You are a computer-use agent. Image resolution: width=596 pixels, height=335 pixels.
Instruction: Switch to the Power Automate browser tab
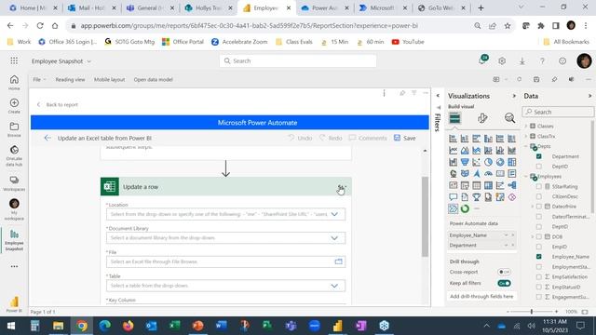(325, 8)
